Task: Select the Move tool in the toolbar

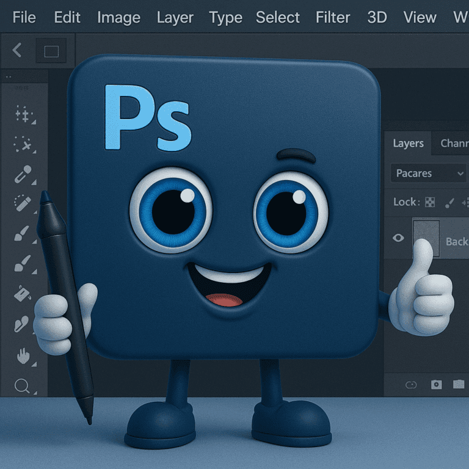Action: [x=23, y=114]
